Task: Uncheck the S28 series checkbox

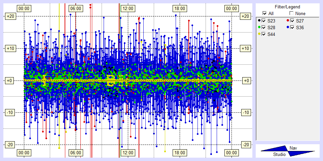Action: pyautogui.click(x=264, y=28)
